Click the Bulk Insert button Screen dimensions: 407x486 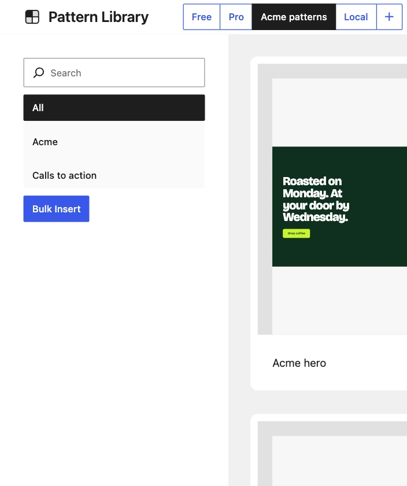[57, 209]
